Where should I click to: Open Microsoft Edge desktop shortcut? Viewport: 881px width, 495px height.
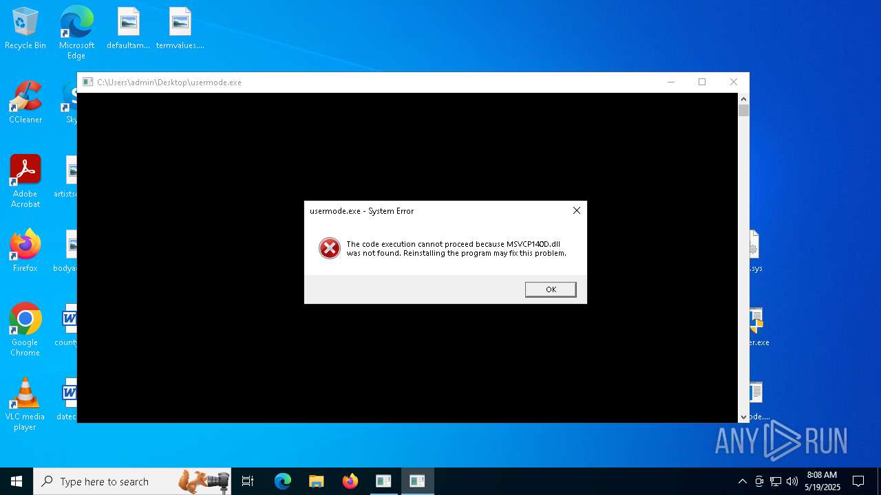click(76, 32)
